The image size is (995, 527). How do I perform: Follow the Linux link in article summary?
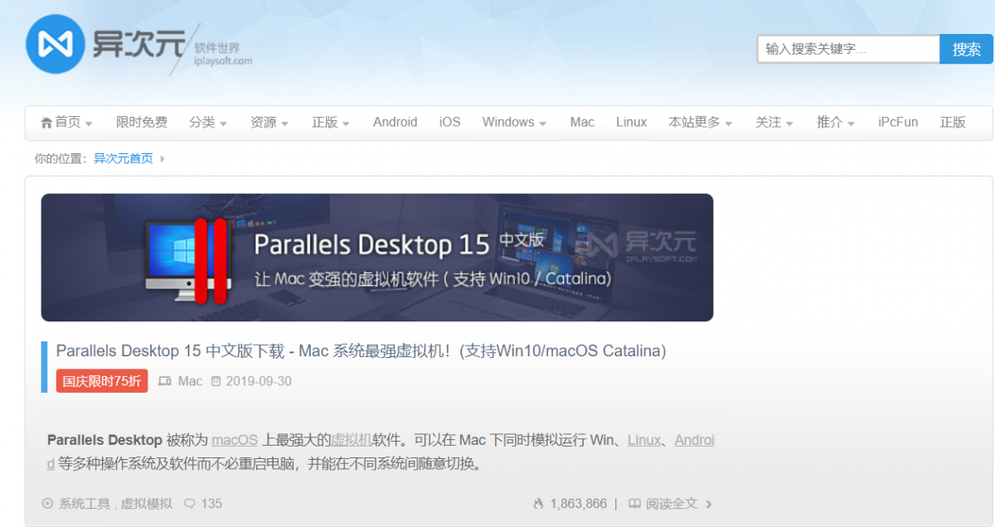[644, 440]
